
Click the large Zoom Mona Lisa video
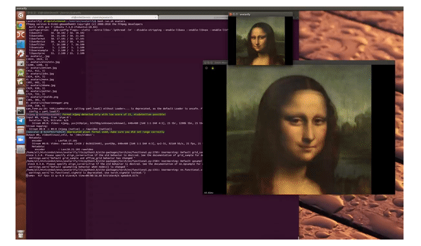[x=299, y=129]
